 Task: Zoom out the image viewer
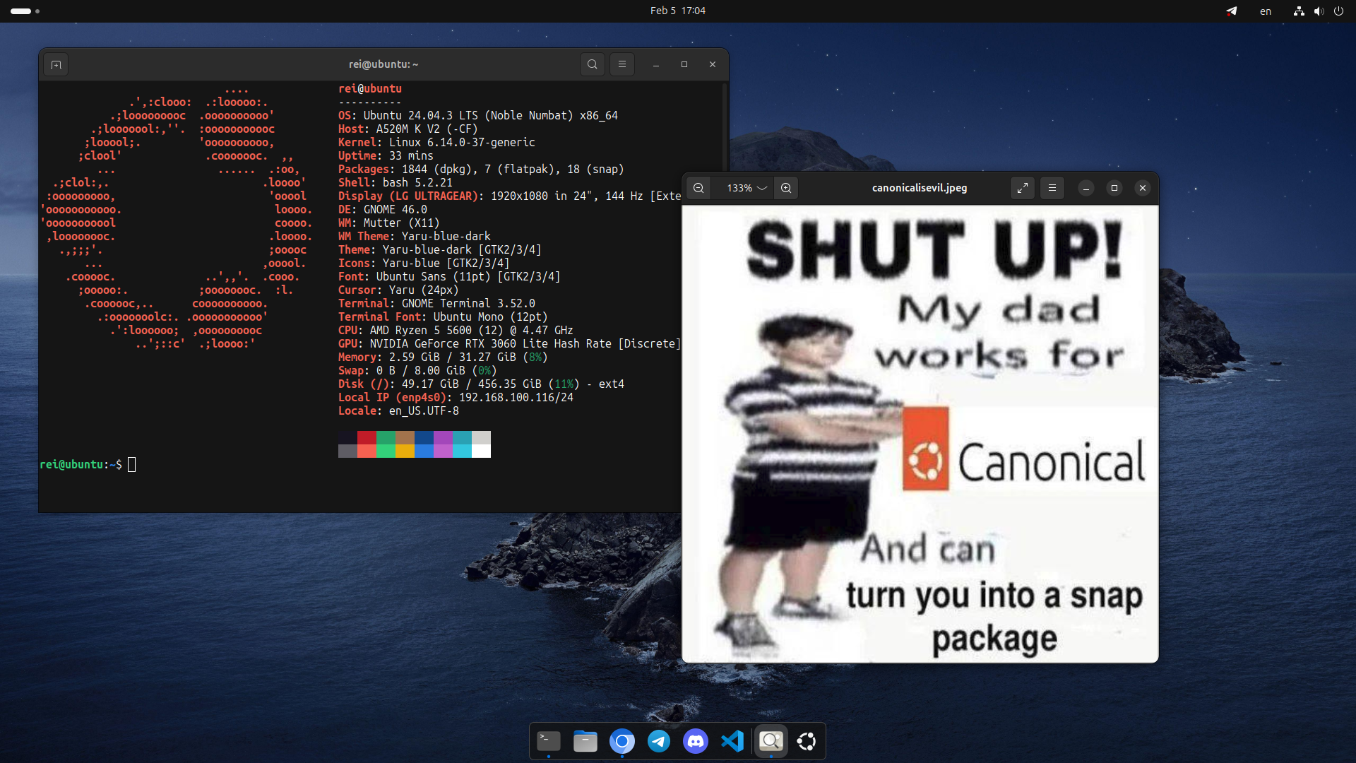[698, 188]
